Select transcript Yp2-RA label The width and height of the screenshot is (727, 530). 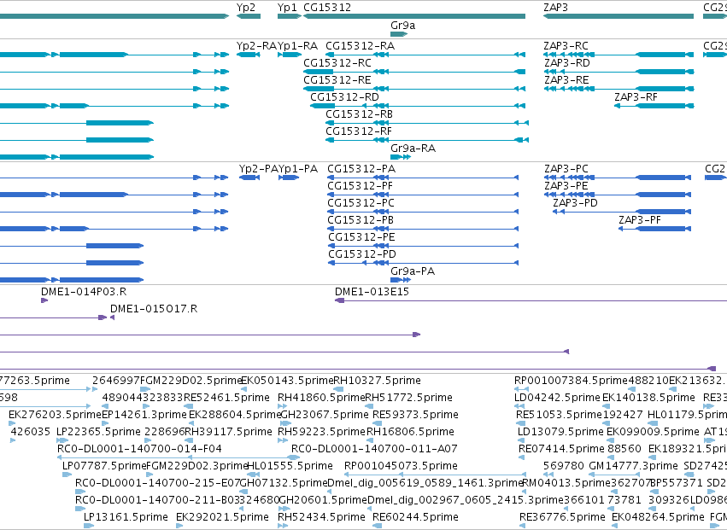[256, 46]
